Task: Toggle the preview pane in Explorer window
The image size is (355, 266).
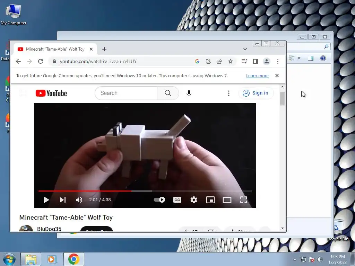Action: 311,58
